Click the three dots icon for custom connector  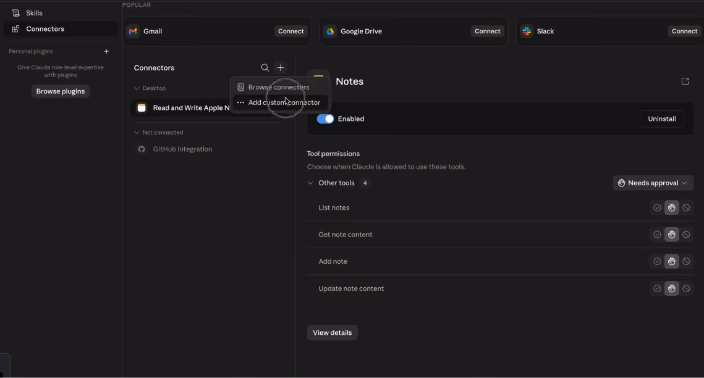coord(240,103)
